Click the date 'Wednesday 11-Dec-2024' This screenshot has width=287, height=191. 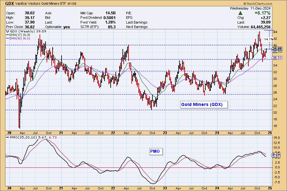tap(250, 8)
